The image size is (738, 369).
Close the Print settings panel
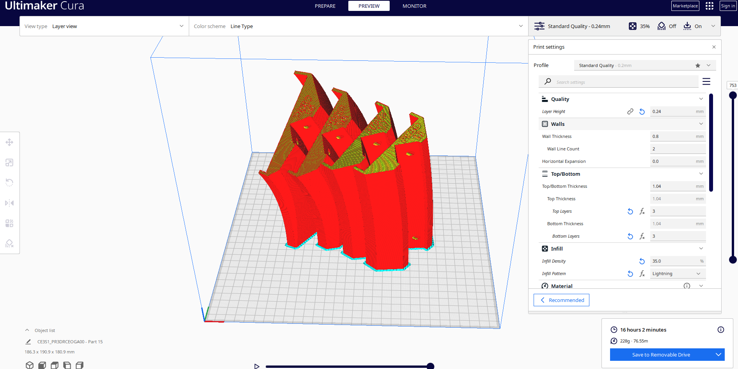714,47
